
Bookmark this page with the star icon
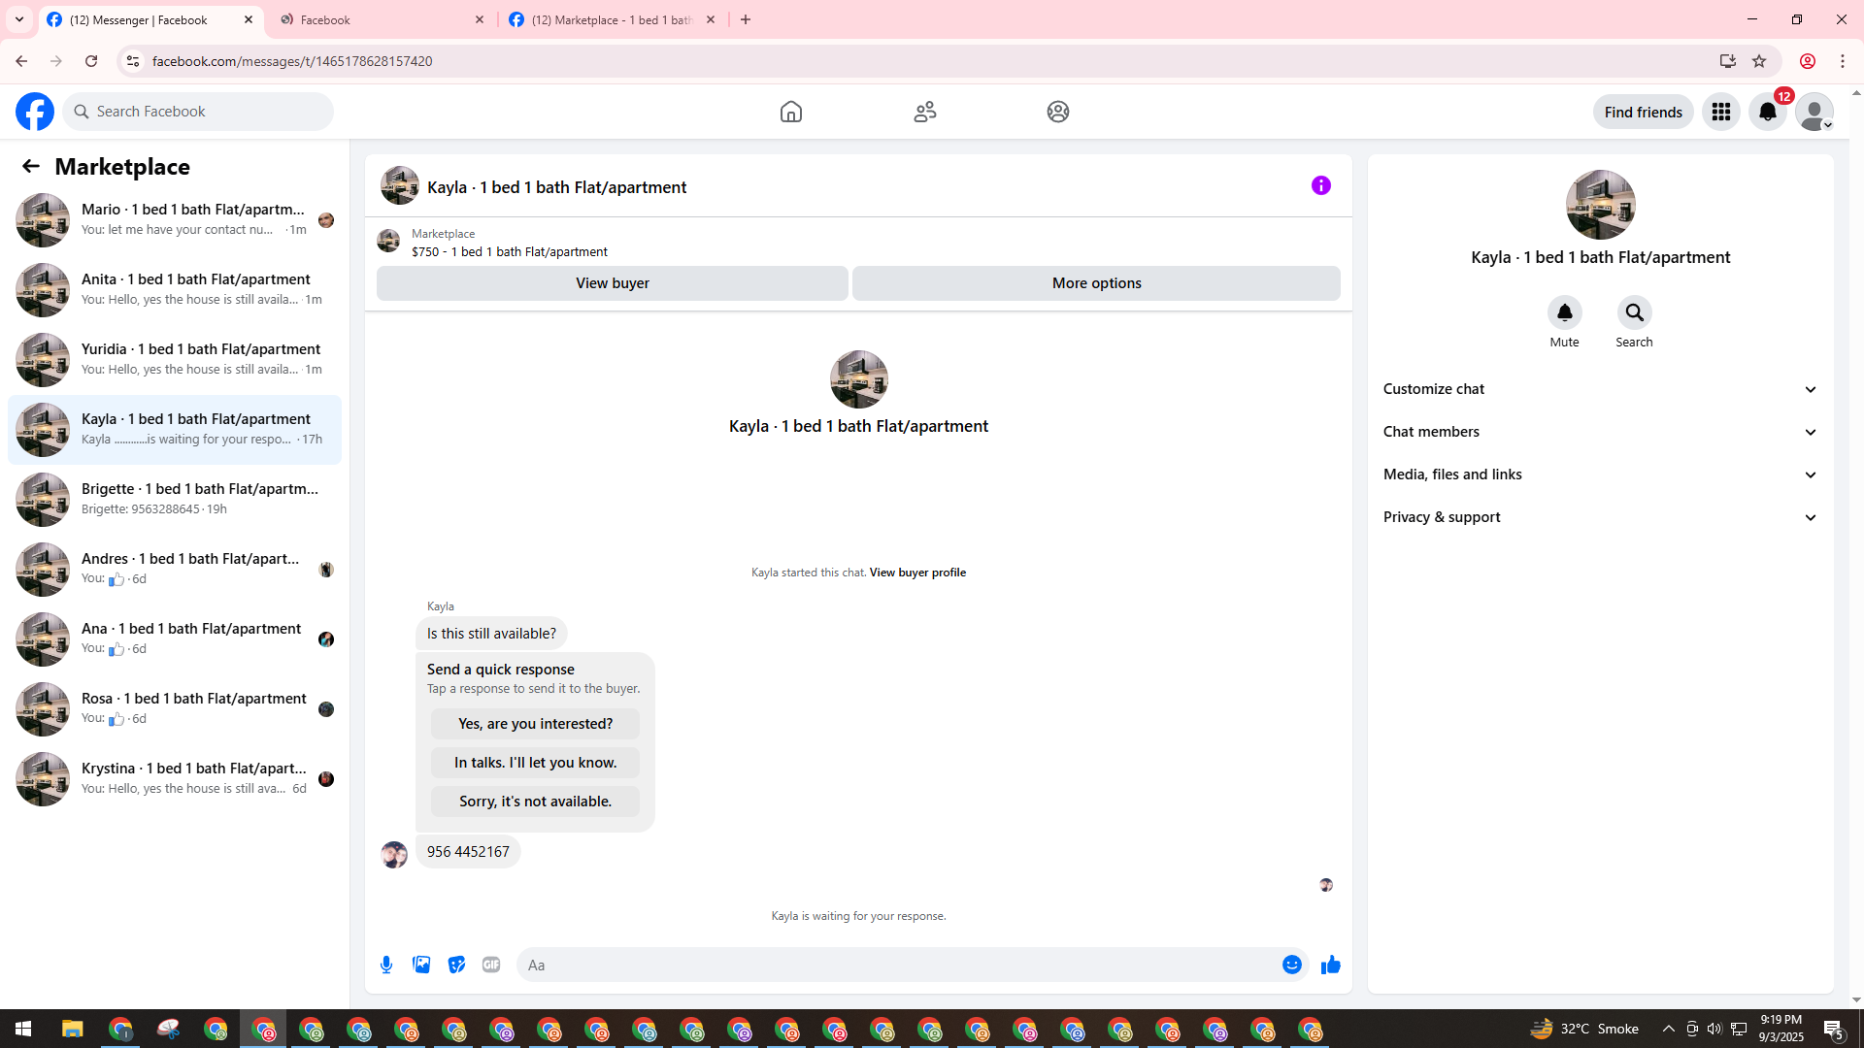(x=1759, y=61)
